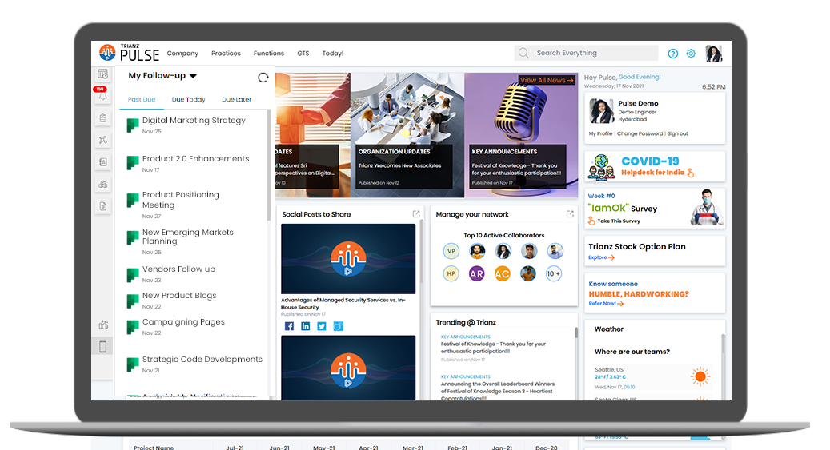This screenshot has width=830, height=450.
Task: Click the fourth light-blue share icon
Action: coord(338,326)
